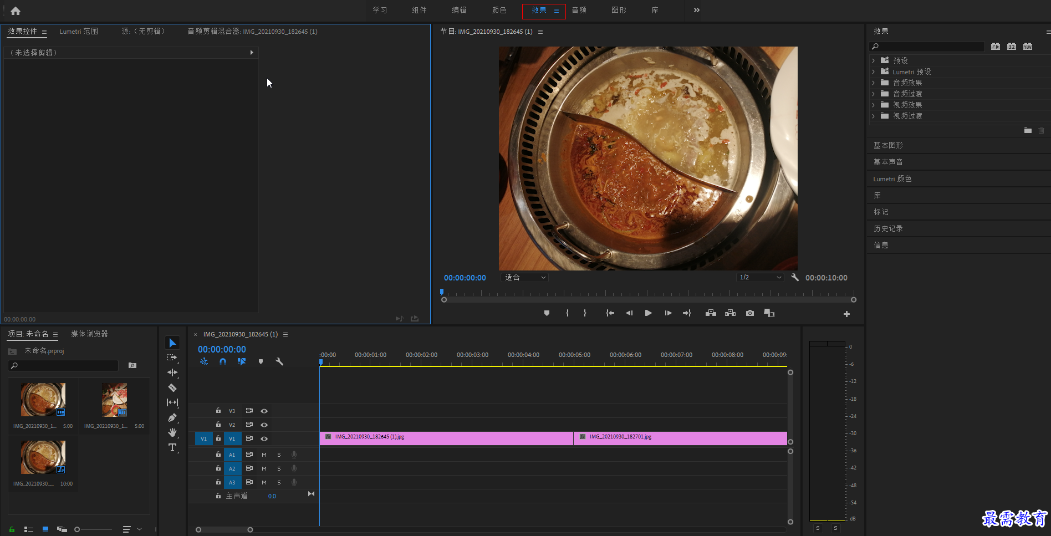Expand the 音频效果 folder

[874, 83]
